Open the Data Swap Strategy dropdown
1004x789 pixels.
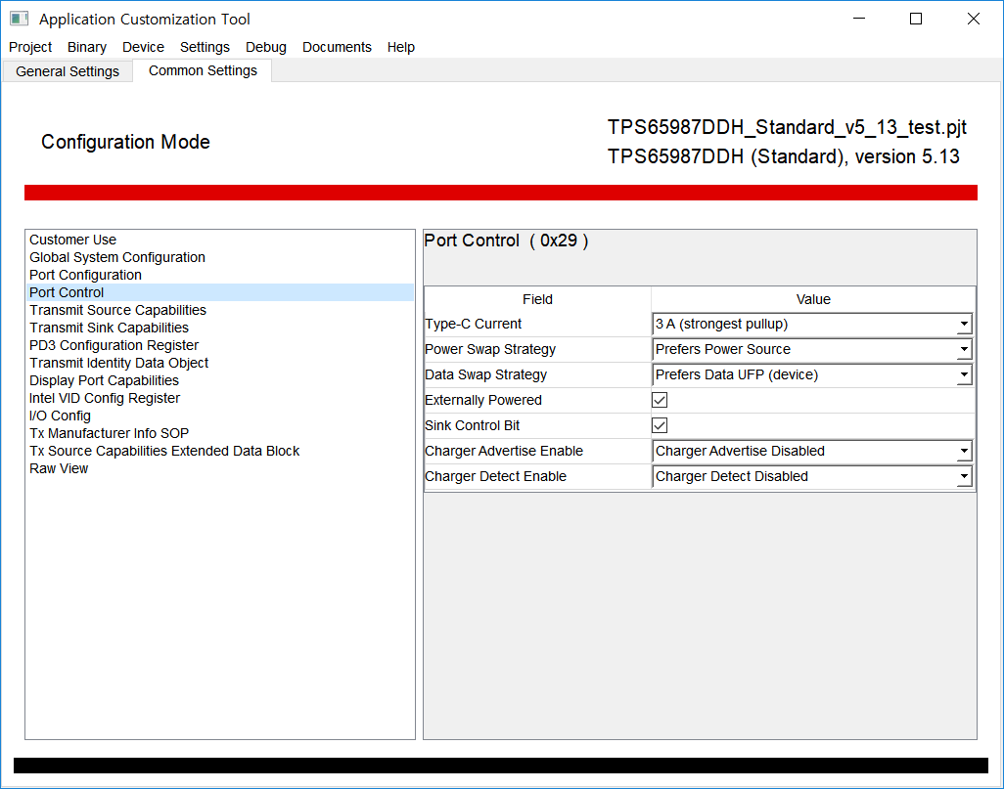(x=812, y=375)
